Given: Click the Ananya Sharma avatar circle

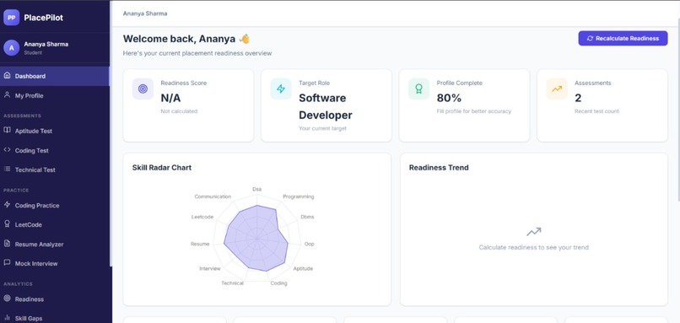Looking at the screenshot, I should [11, 48].
